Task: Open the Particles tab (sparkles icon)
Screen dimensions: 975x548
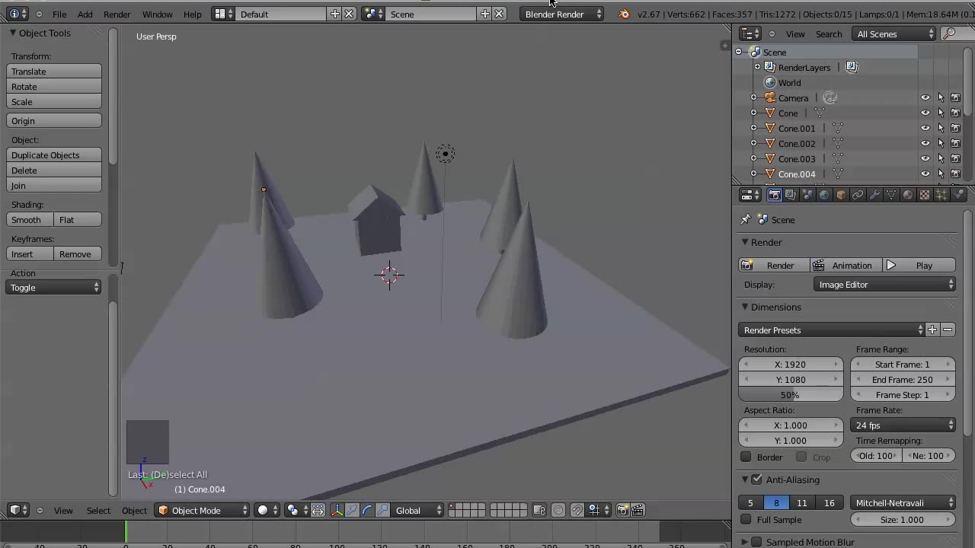Action: (x=941, y=196)
